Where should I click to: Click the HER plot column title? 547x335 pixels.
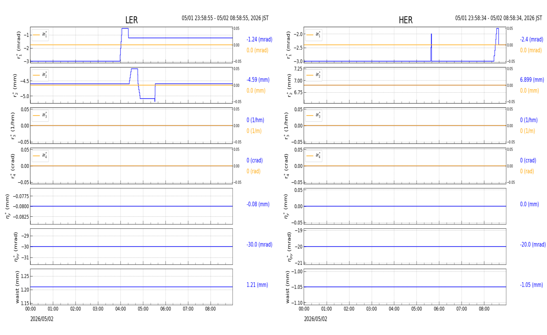click(x=406, y=20)
